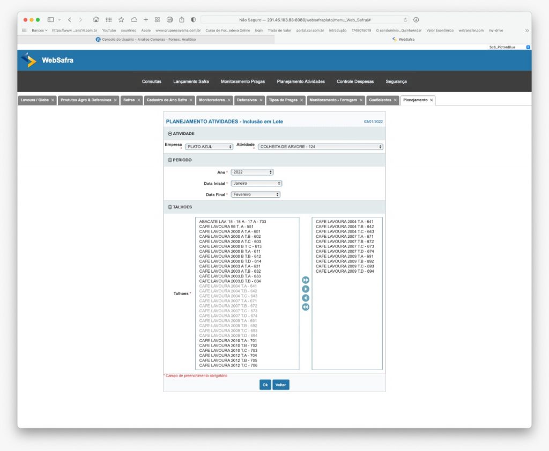Reload page with refresh icon
Viewport: 549px width, 451px height.
point(405,20)
